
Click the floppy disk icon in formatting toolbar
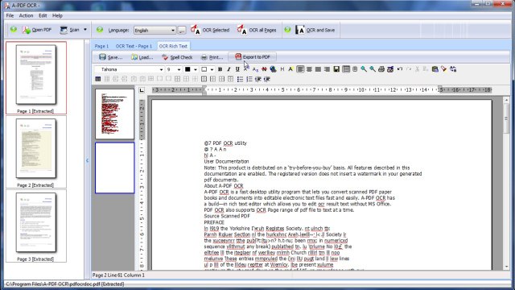click(336, 69)
